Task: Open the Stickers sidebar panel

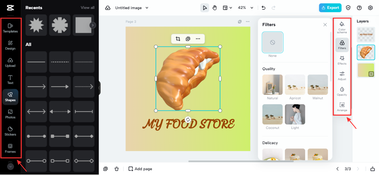Action: click(10, 131)
